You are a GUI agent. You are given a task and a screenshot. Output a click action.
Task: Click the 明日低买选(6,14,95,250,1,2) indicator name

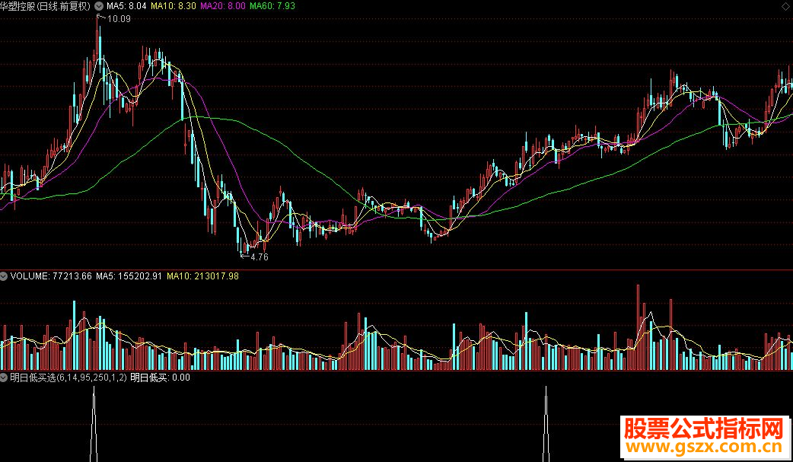point(68,378)
